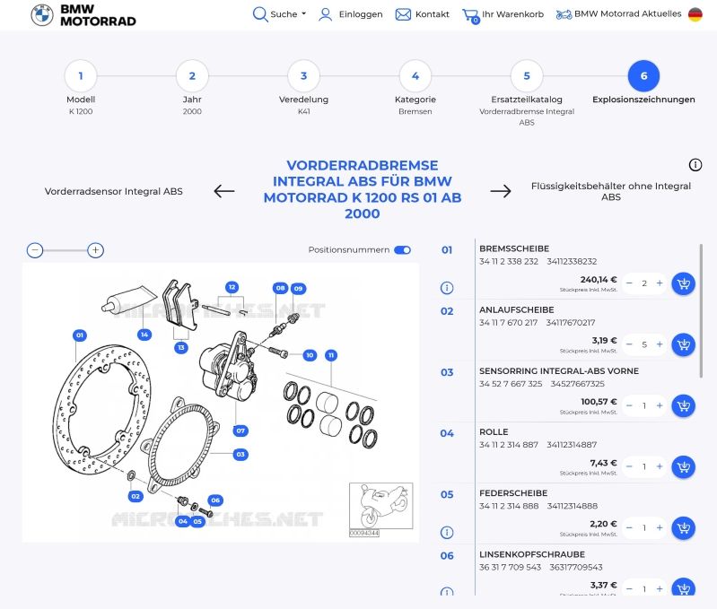Go to previous Vorderradsensor Integral ABS arrow
The width and height of the screenshot is (717, 609).
click(224, 191)
